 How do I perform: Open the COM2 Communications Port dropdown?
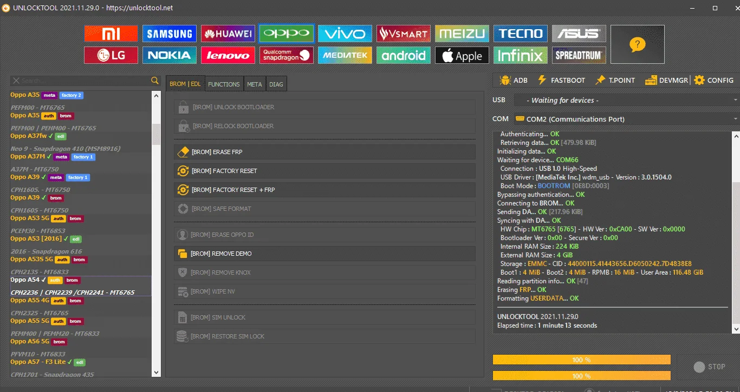point(626,119)
